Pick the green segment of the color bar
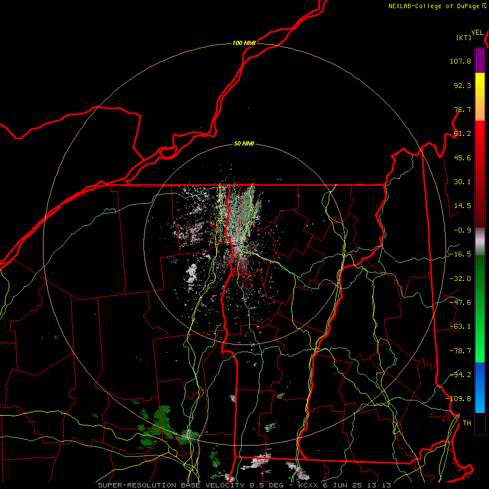The height and width of the screenshot is (489, 489). pos(480,309)
